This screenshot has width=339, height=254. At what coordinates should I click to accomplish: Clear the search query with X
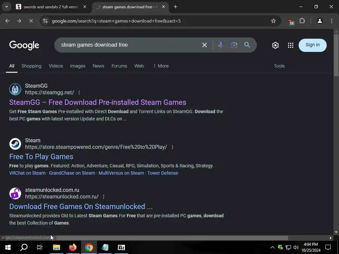[x=204, y=45]
